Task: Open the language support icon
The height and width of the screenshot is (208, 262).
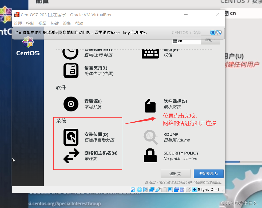Action: click(71, 70)
